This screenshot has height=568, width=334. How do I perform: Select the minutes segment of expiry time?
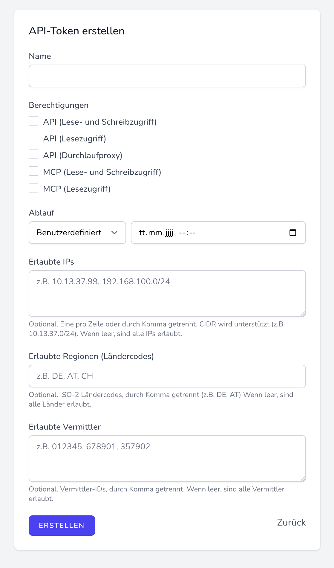[x=192, y=233]
